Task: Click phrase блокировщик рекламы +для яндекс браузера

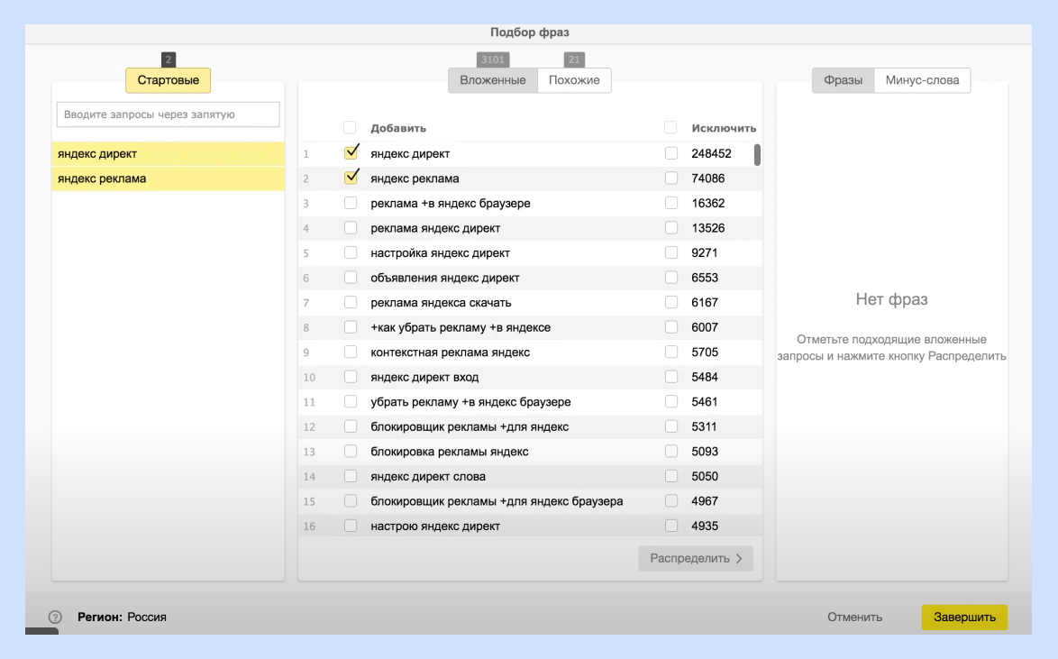Action: [x=497, y=501]
